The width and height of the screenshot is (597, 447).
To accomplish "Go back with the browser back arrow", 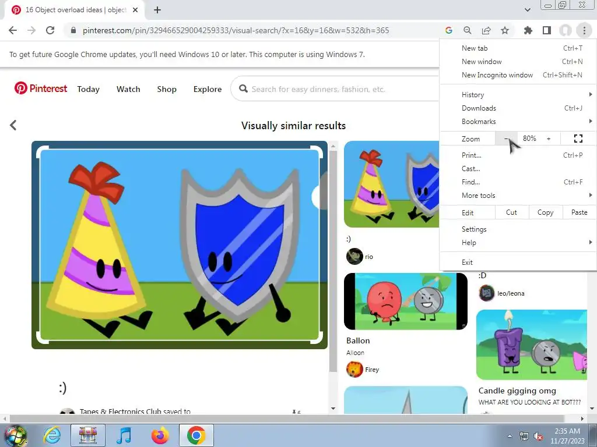I will pos(13,30).
